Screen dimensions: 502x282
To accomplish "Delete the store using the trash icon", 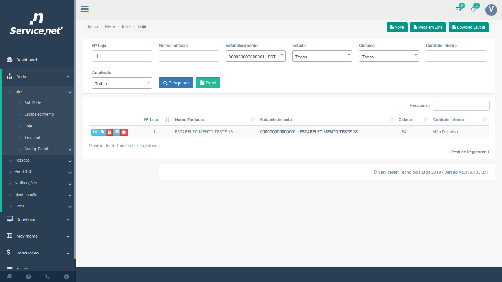I will (110, 132).
